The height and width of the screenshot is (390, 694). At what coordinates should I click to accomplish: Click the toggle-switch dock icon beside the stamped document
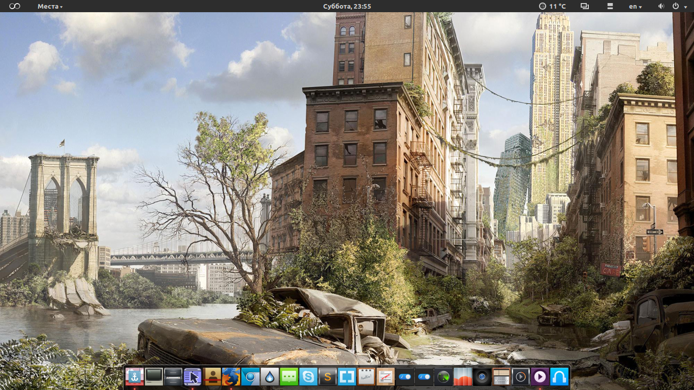tap(405, 377)
